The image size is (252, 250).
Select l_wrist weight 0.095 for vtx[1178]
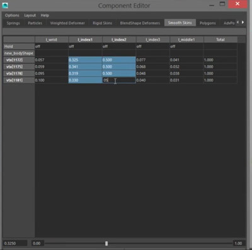coord(52,73)
